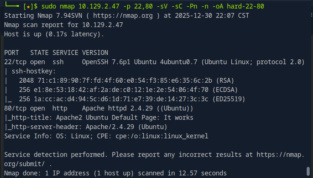Click the scrollbar thumb at the terminal edge
313x178 pixels.
click(x=308, y=171)
